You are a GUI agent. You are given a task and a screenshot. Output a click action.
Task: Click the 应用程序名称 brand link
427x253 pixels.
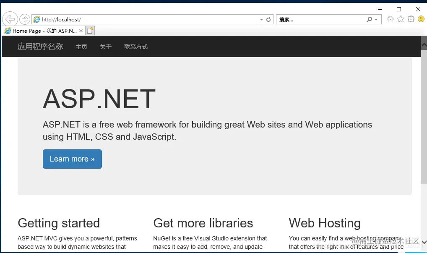coord(40,47)
